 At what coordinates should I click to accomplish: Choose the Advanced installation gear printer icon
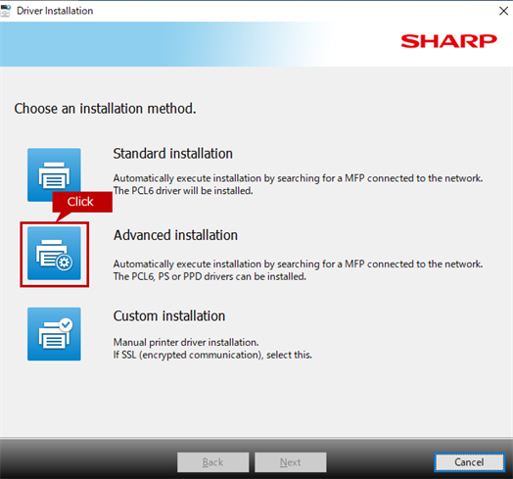(54, 254)
